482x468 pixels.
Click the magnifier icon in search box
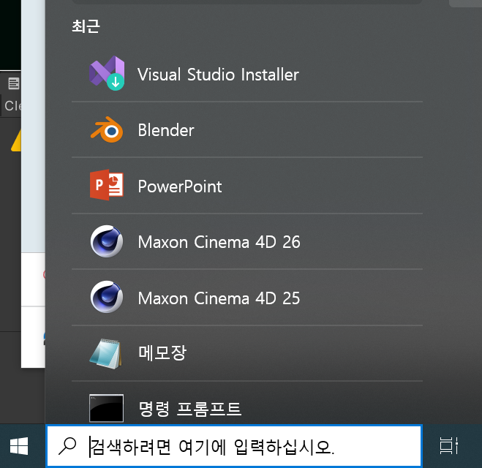(67, 446)
